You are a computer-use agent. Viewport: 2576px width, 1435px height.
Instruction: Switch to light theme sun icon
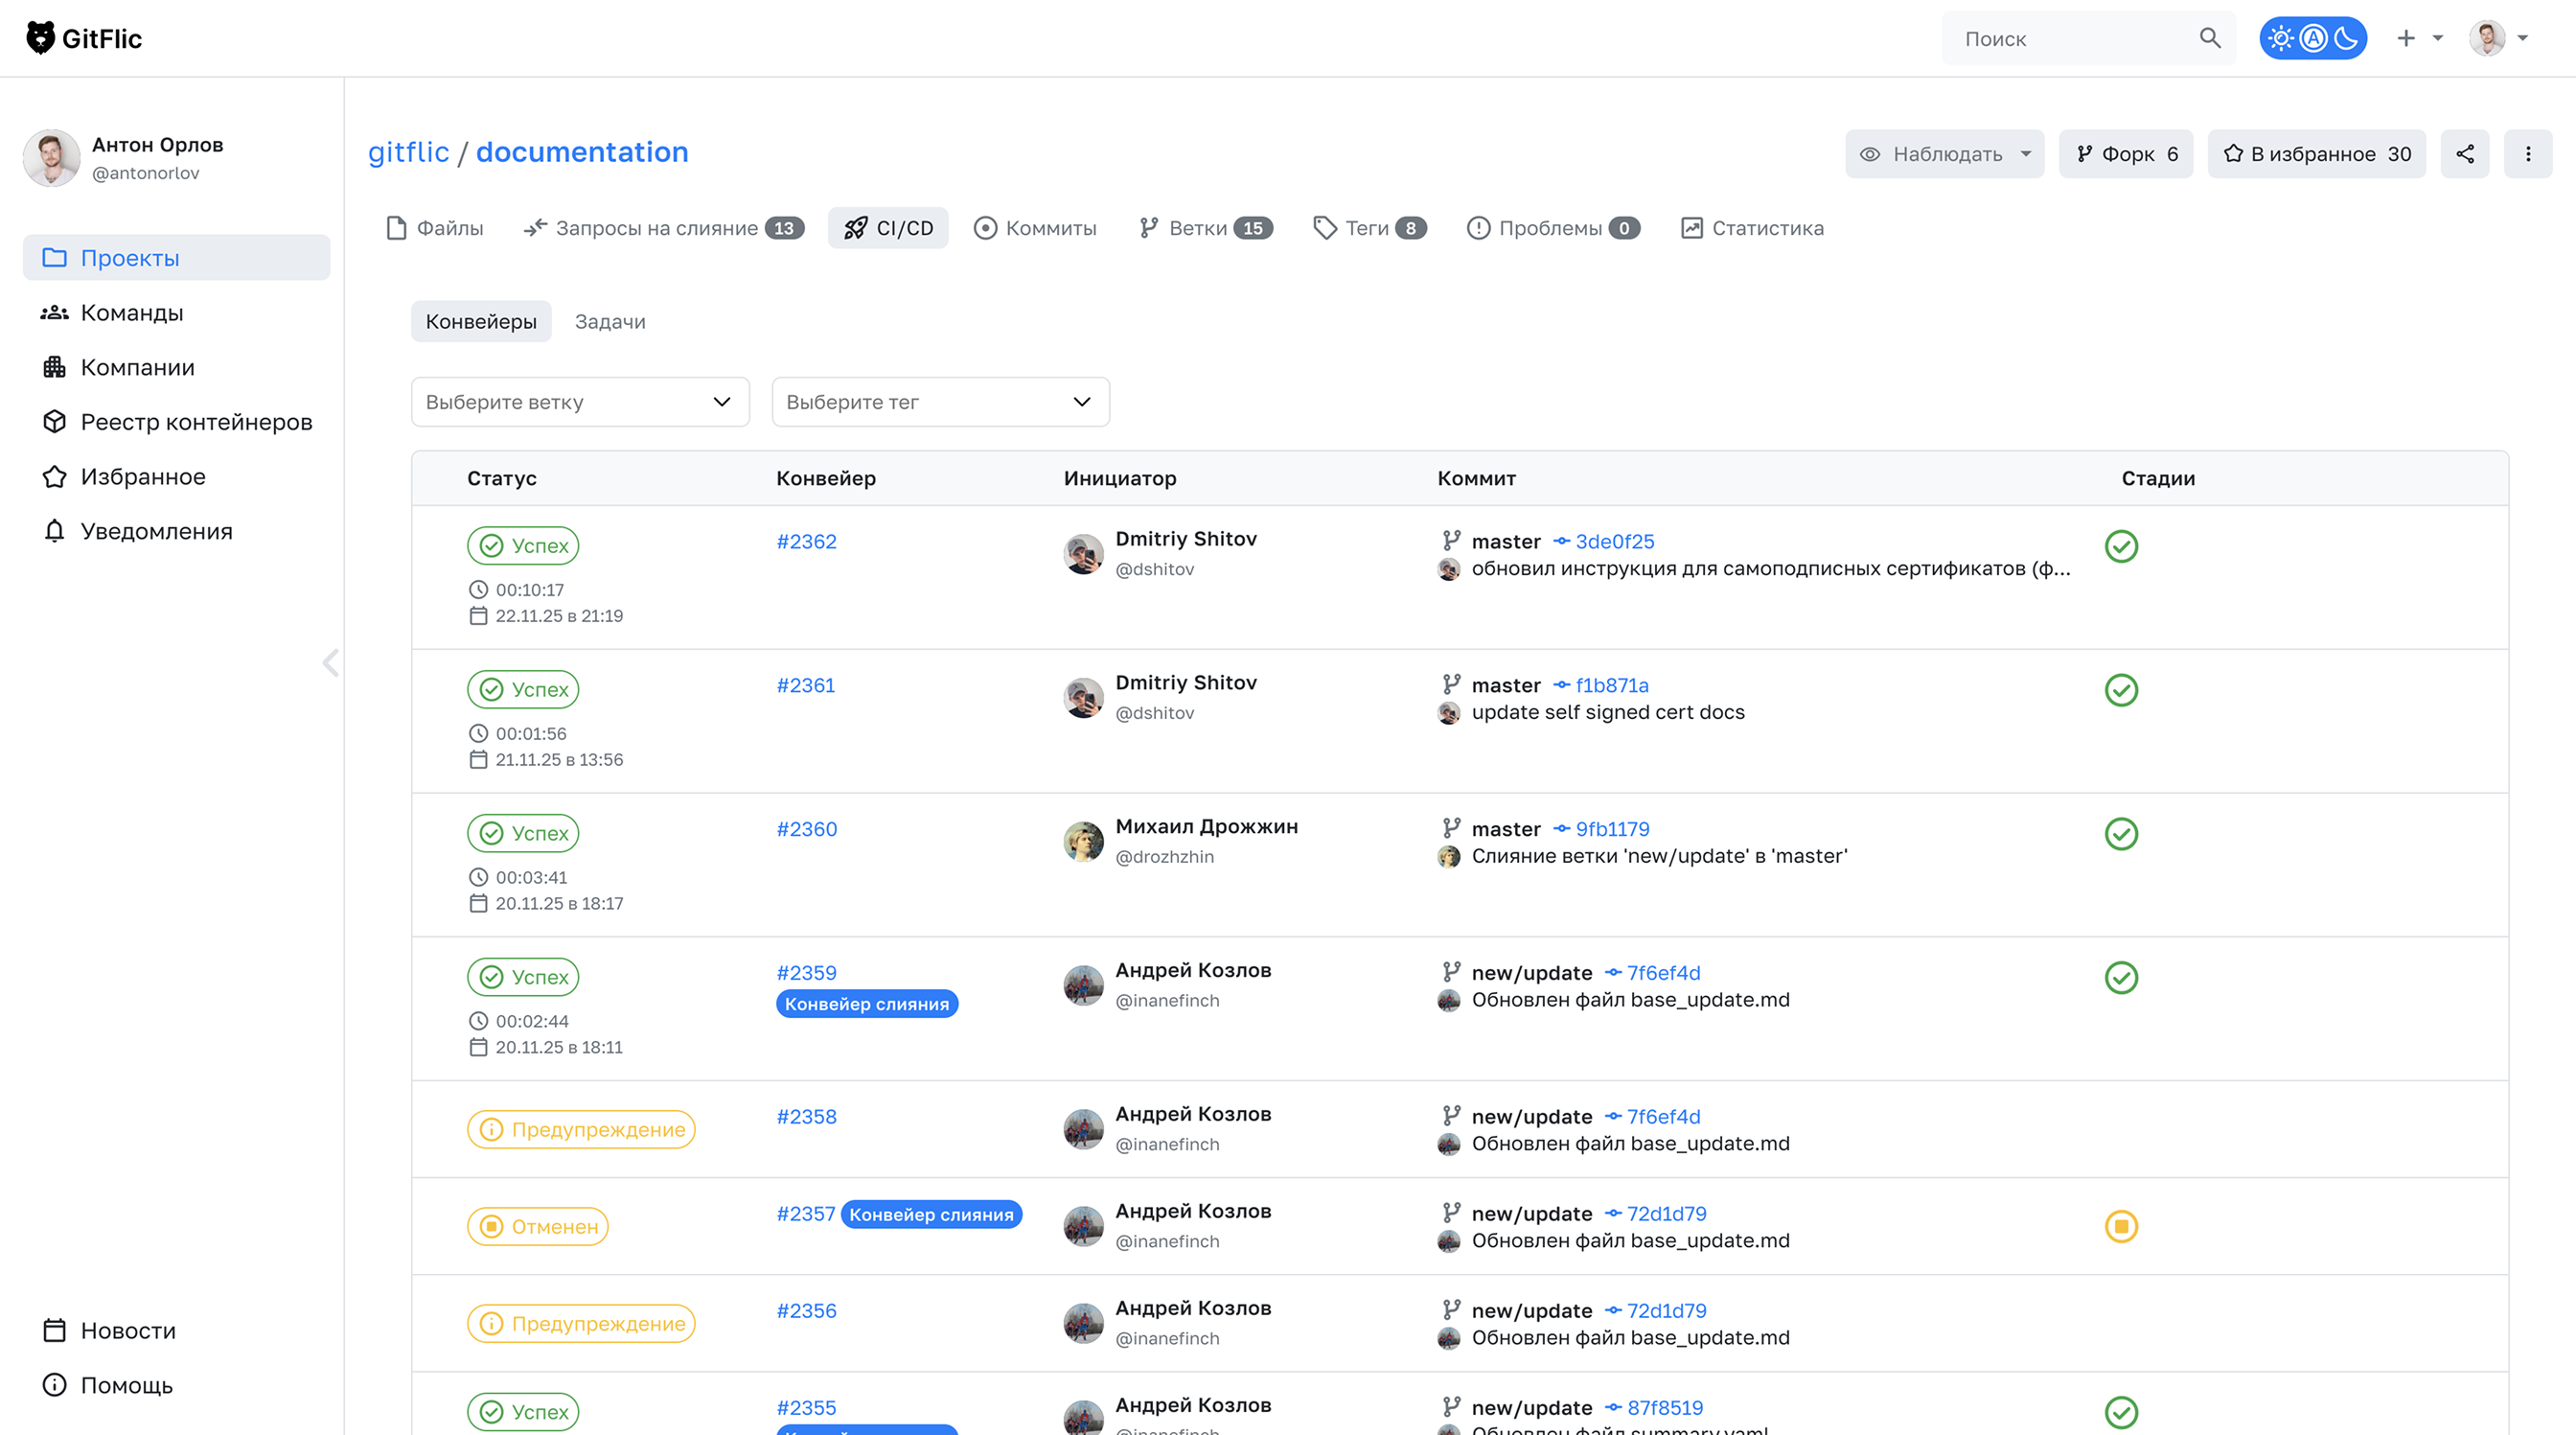2281,38
